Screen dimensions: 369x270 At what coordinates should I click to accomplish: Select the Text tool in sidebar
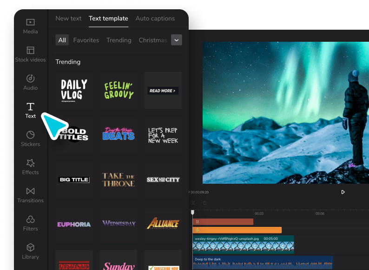click(x=30, y=111)
